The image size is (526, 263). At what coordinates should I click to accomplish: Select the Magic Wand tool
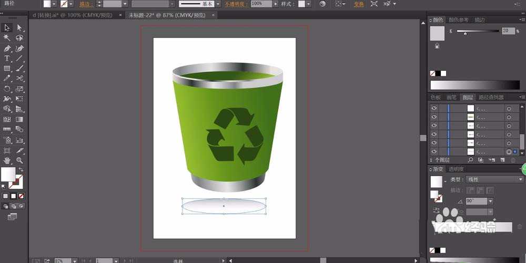click(7, 38)
